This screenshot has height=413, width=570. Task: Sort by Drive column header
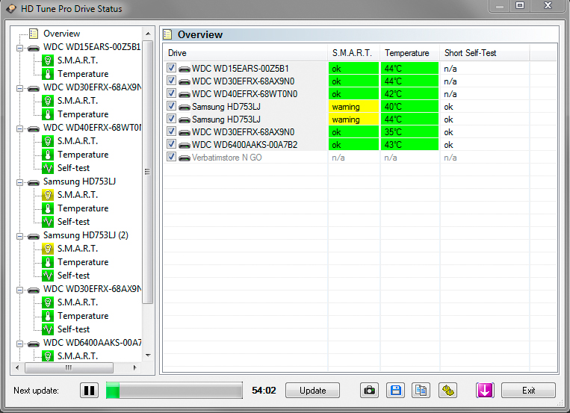[x=246, y=53]
